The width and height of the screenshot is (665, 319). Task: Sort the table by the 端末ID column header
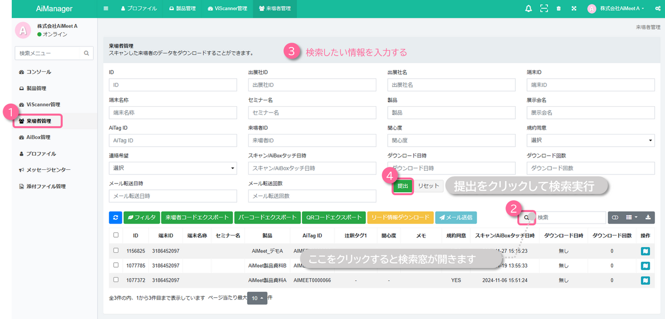166,235
